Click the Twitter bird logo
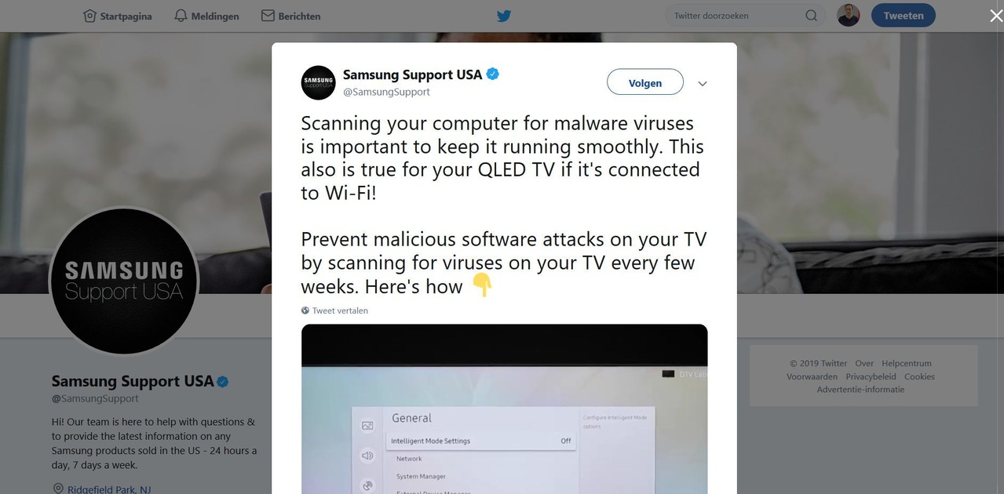 [504, 16]
